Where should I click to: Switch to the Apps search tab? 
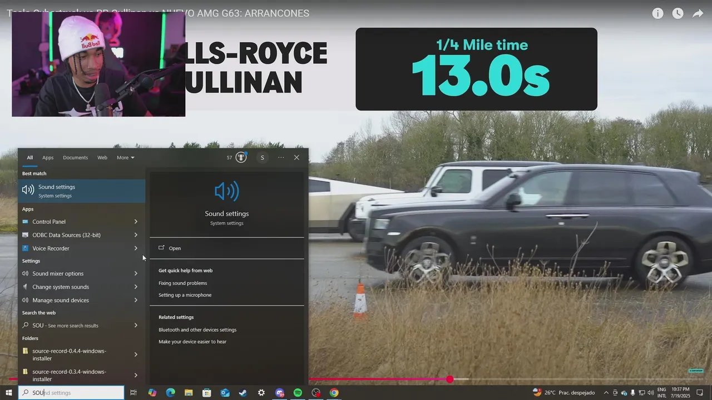click(x=48, y=158)
